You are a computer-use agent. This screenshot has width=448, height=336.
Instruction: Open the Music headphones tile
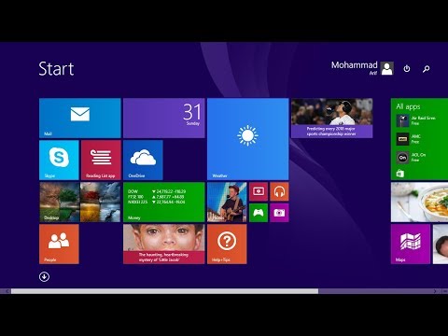[x=279, y=191]
